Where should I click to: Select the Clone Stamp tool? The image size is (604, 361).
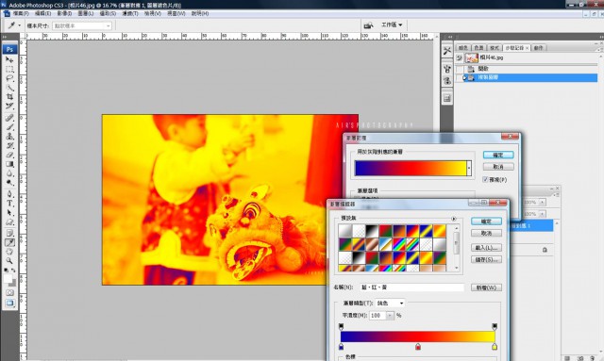pyautogui.click(x=9, y=137)
